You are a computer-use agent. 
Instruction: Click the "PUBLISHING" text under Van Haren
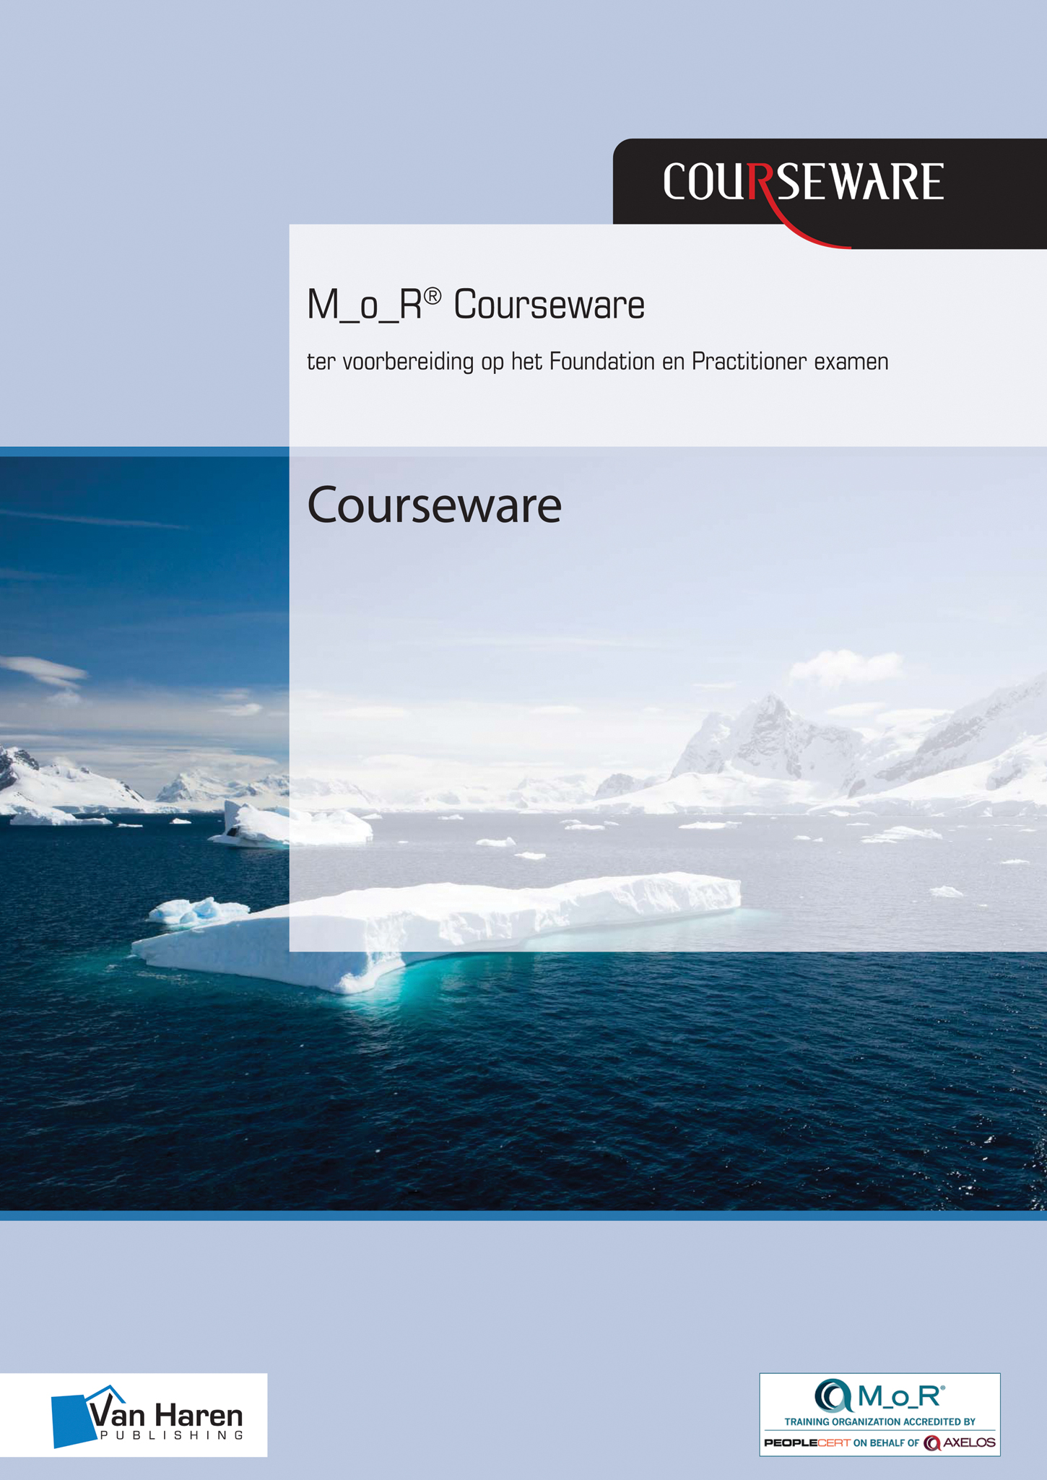[172, 1435]
